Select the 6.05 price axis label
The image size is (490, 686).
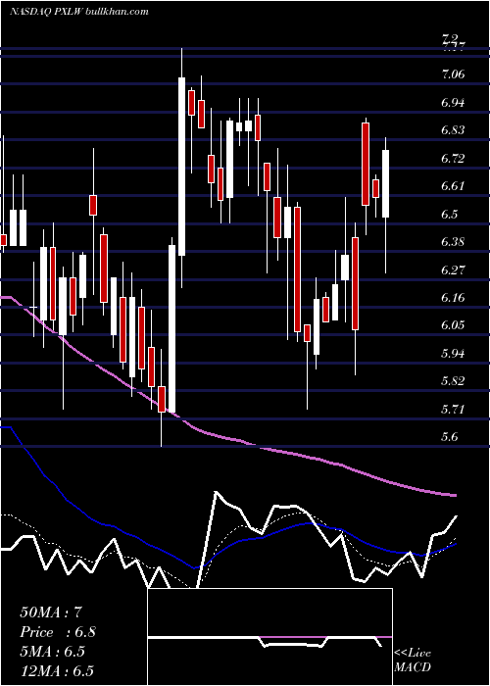[x=453, y=325]
